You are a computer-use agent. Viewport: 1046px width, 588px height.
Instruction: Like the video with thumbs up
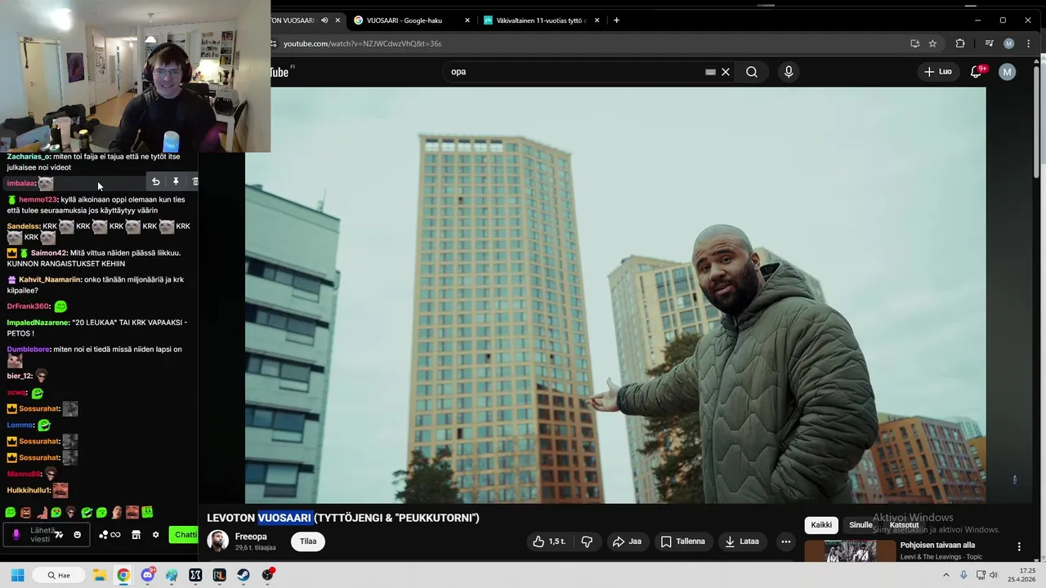pos(549,541)
